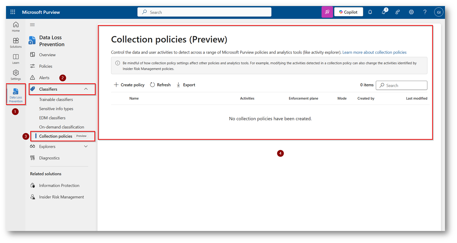The height and width of the screenshot is (243, 457).
Task: Click the connected people icon in header
Action: (397, 12)
